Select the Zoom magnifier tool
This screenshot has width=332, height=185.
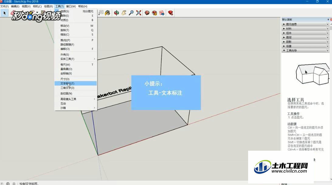click(x=131, y=13)
